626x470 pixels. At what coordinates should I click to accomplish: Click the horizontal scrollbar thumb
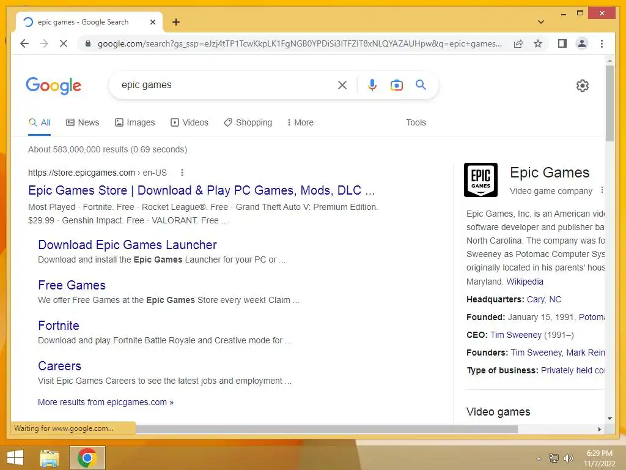coord(326,429)
